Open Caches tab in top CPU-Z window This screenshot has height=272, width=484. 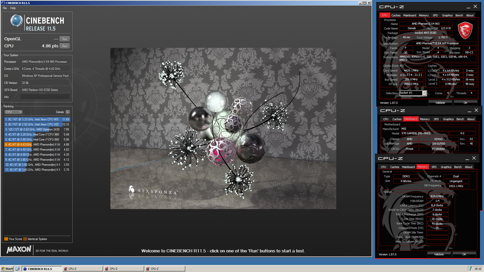pyautogui.click(x=396, y=15)
